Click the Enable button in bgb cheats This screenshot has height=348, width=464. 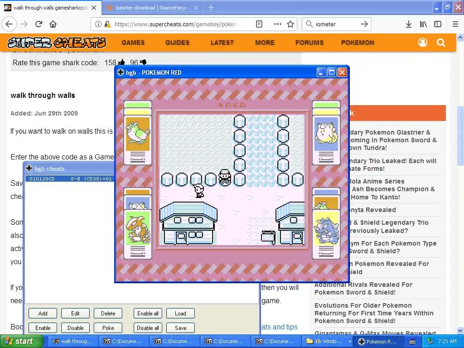click(43, 328)
